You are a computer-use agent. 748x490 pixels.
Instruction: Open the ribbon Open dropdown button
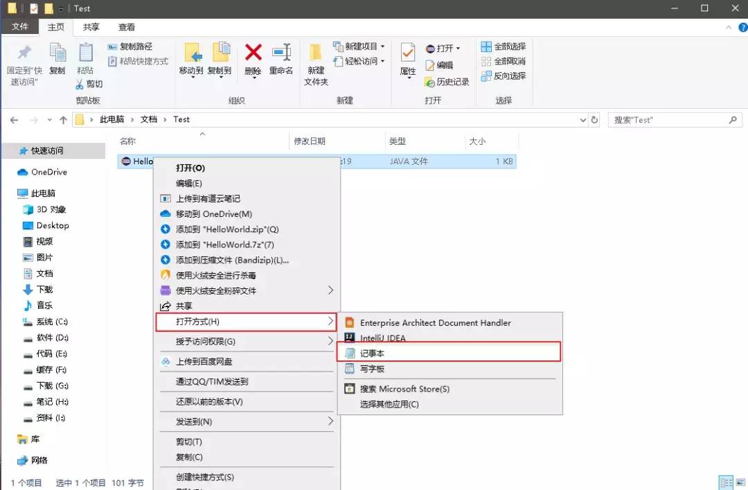443,49
